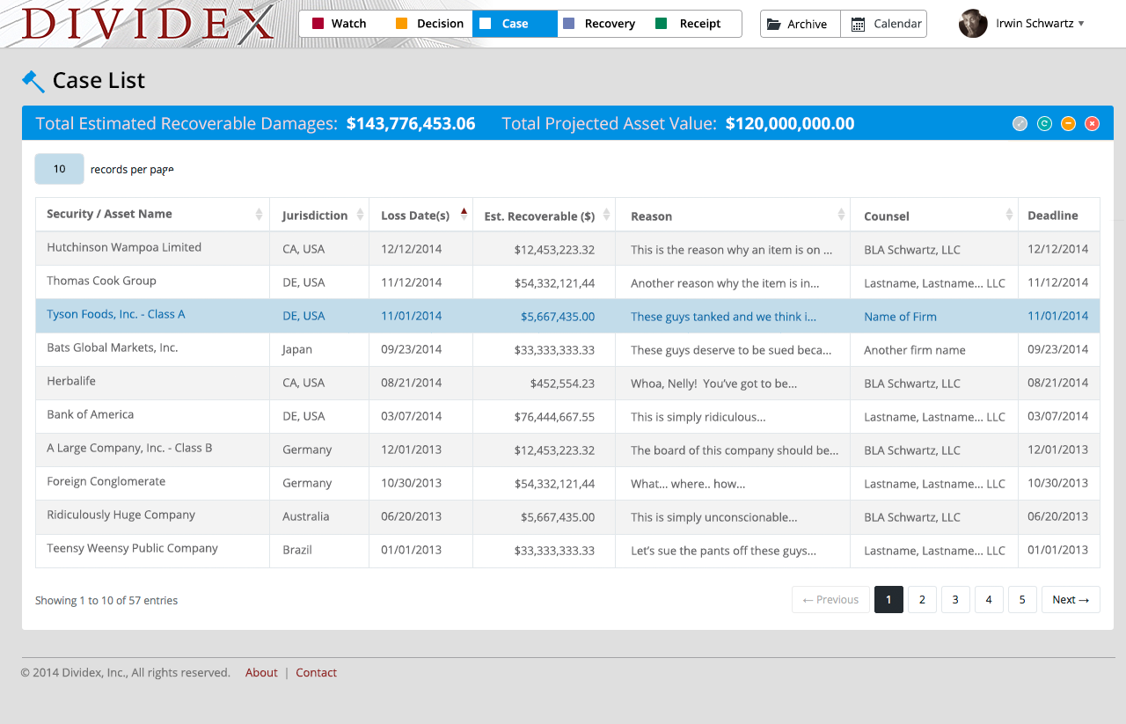Open the Hutchinson Wampoa Limited case
The width and height of the screenshot is (1126, 724).
(124, 247)
